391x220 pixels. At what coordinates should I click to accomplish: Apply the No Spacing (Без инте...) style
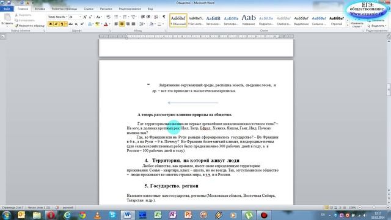point(195,20)
